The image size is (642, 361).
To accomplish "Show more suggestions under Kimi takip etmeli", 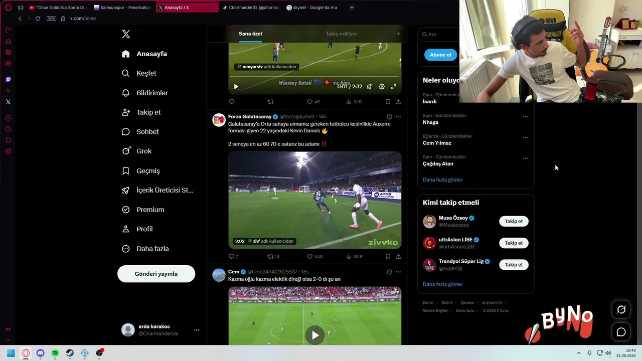I will (x=442, y=284).
